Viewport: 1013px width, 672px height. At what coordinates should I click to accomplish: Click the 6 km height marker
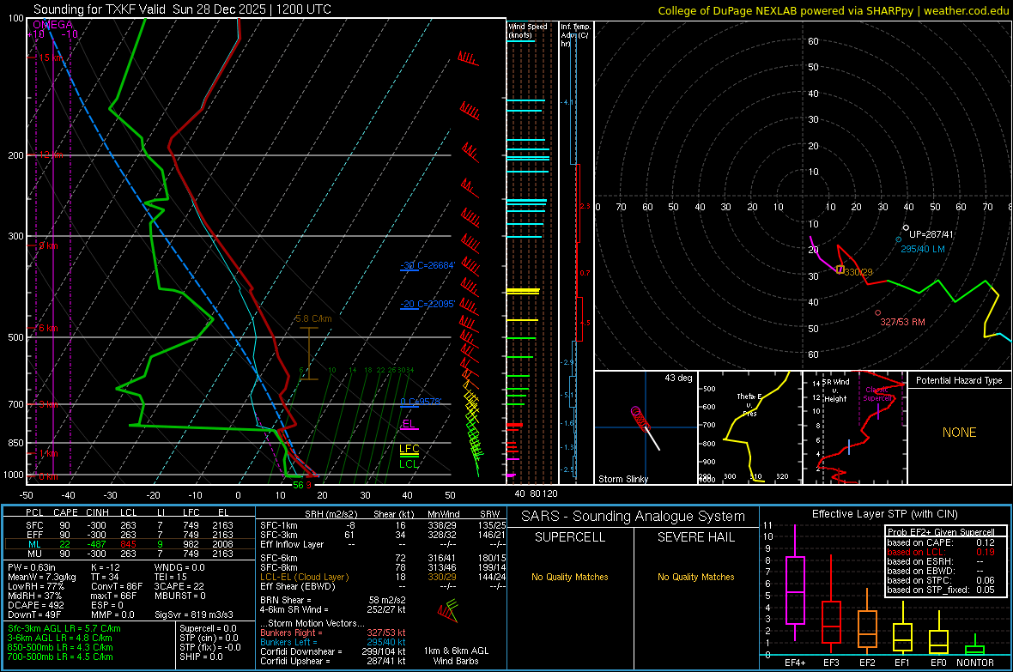(48, 328)
